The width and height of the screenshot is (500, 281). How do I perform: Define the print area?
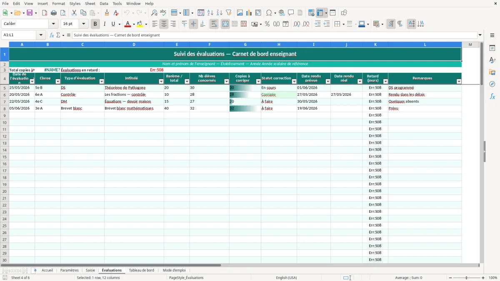(311, 13)
